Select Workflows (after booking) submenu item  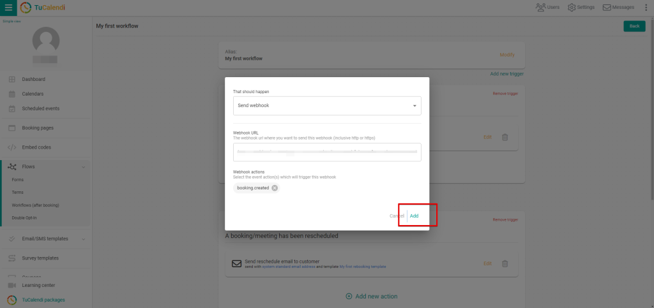click(x=35, y=205)
